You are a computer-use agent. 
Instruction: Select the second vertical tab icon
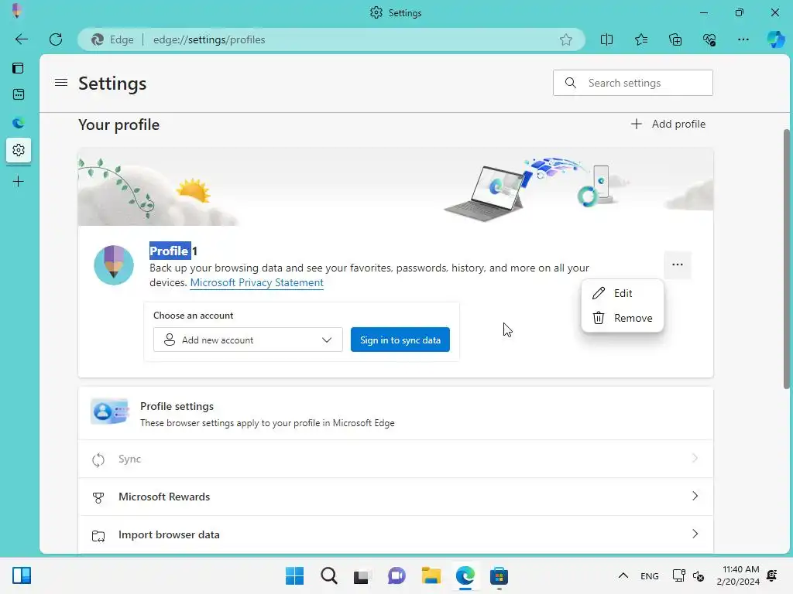(19, 94)
